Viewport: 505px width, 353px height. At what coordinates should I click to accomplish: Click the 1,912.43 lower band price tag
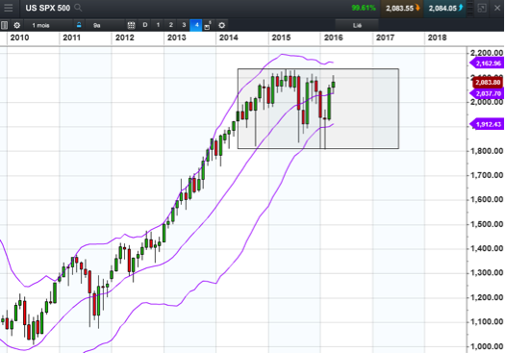tap(487, 124)
